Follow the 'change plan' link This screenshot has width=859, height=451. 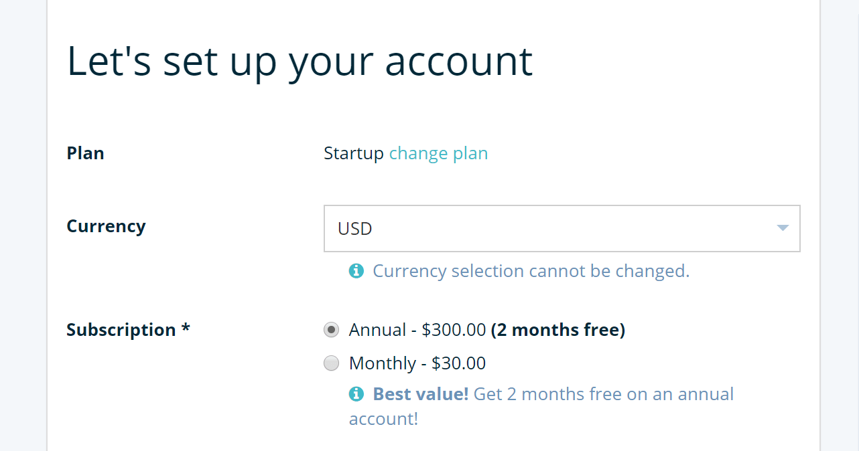point(438,153)
